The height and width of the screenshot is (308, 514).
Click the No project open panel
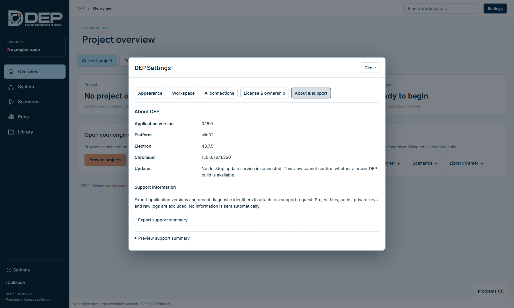(x=35, y=46)
